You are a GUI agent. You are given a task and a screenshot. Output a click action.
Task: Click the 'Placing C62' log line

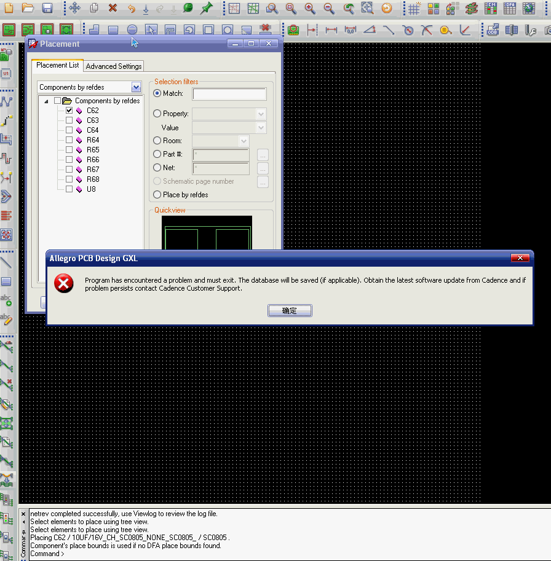point(130,538)
